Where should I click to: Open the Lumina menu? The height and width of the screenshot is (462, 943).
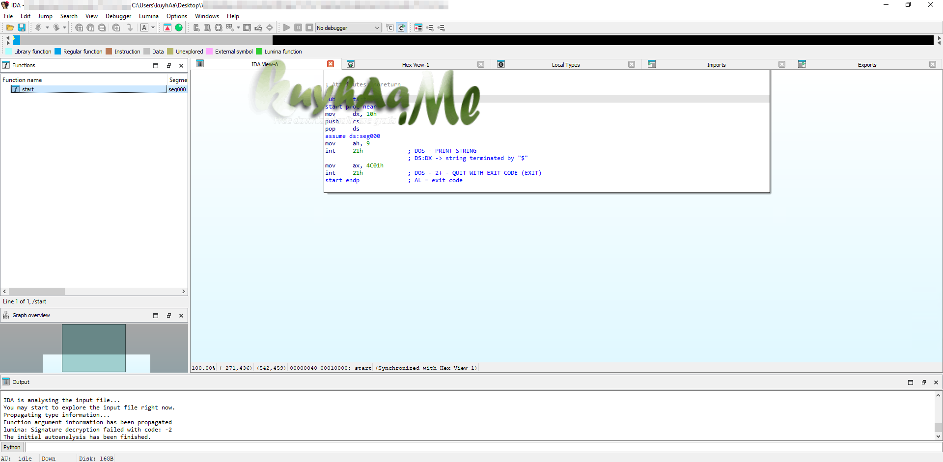click(149, 16)
